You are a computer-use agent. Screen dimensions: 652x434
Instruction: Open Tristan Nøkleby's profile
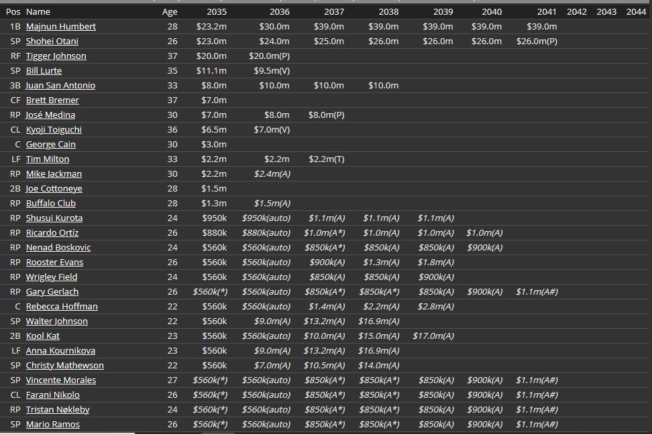(58, 409)
